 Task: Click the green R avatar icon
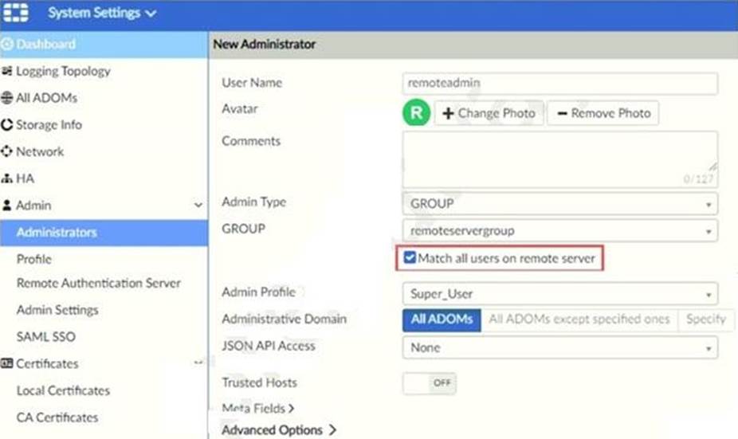[416, 113]
